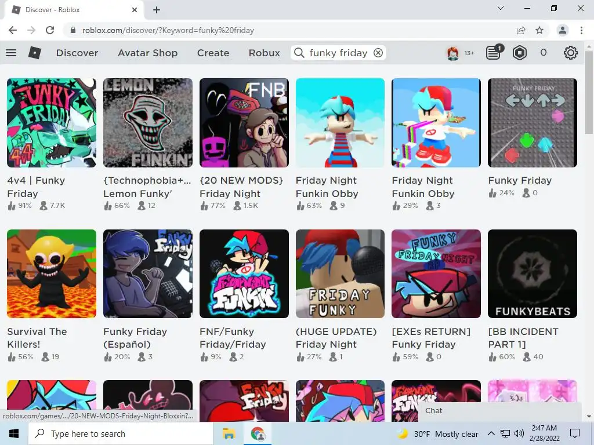Share this page via toolbar icon
The height and width of the screenshot is (445, 594).
pyautogui.click(x=521, y=30)
